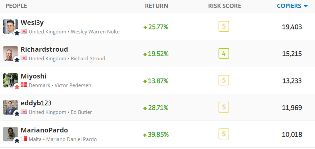This screenshot has width=315, height=149.
Task: Click the star badge on MarianoPardo's avatar
Action: click(17, 140)
